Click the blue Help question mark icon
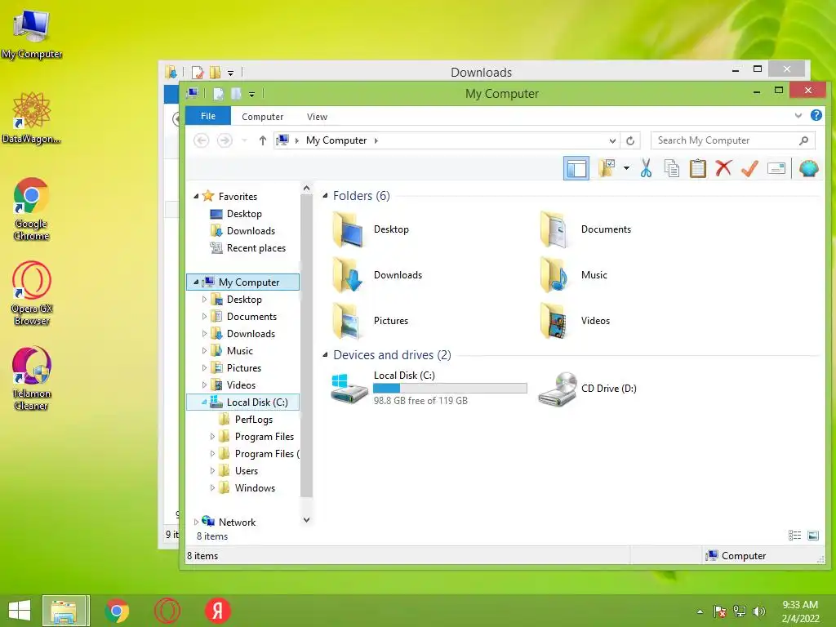Image resolution: width=836 pixels, height=627 pixels. 816,115
